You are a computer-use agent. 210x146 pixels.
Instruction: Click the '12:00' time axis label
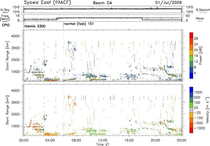[x=103, y=140]
